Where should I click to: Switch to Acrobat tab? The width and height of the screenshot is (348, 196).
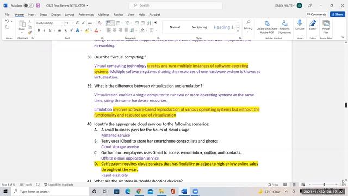pos(154,15)
